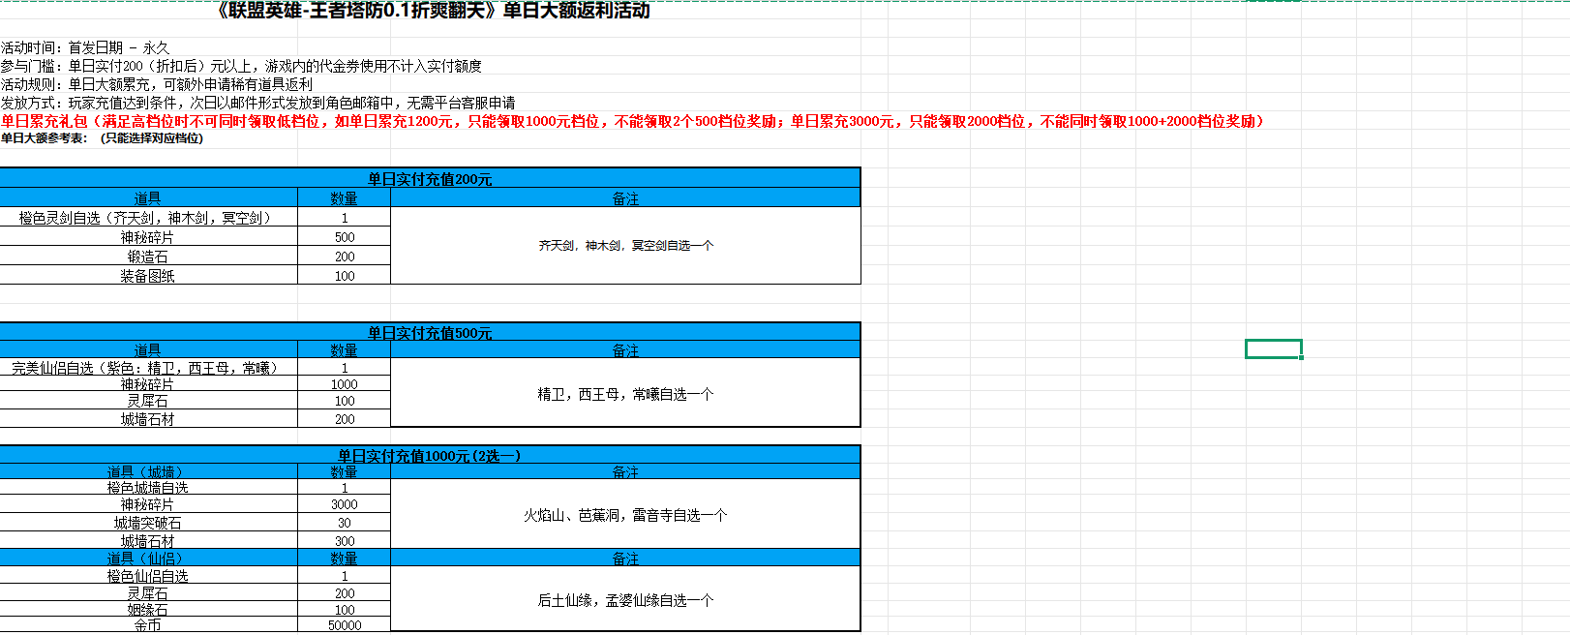This screenshot has width=1570, height=635.
Task: Click the 完美仙侣自选(紫色:精卫,西王母,常曦) cell
Action: 148,368
